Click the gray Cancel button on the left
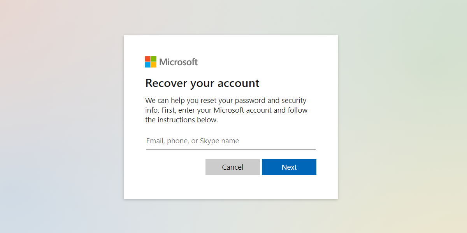Image resolution: width=467 pixels, height=233 pixels. [232, 167]
